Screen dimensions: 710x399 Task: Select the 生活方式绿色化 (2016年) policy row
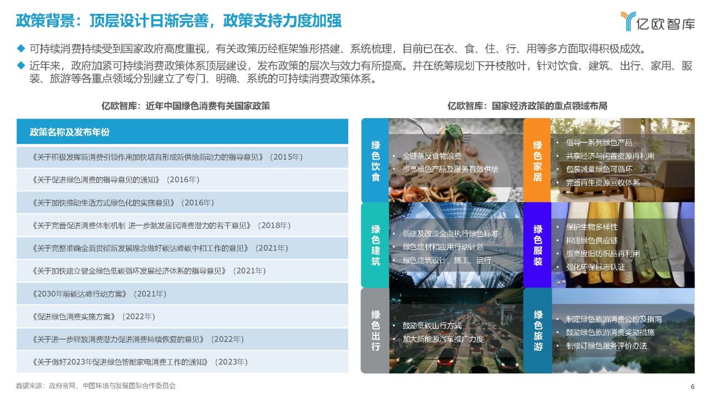(x=182, y=203)
